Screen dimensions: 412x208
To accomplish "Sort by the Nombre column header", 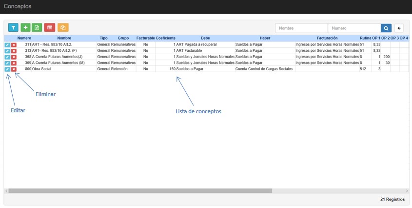I will coord(64,38).
